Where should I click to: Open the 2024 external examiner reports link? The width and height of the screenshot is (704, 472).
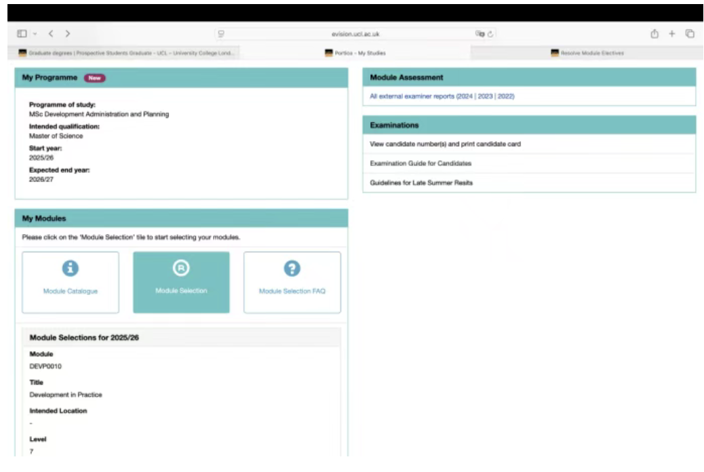(465, 96)
